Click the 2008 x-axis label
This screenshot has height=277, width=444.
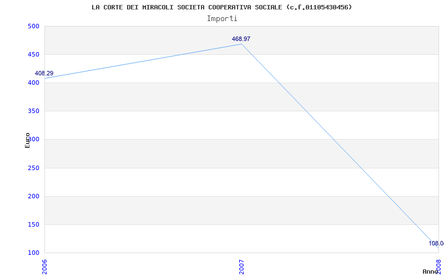(x=438, y=267)
